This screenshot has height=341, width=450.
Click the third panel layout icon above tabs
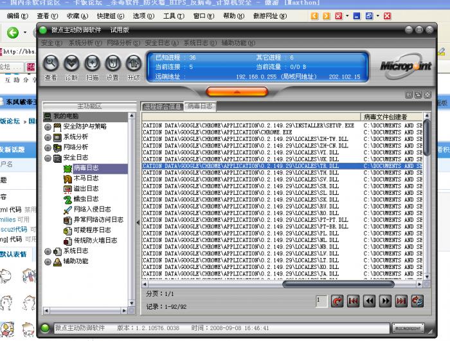(x=428, y=95)
